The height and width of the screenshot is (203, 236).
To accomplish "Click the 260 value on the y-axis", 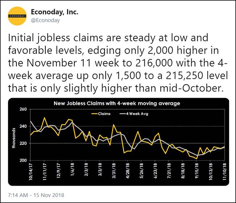I will point(24,109).
